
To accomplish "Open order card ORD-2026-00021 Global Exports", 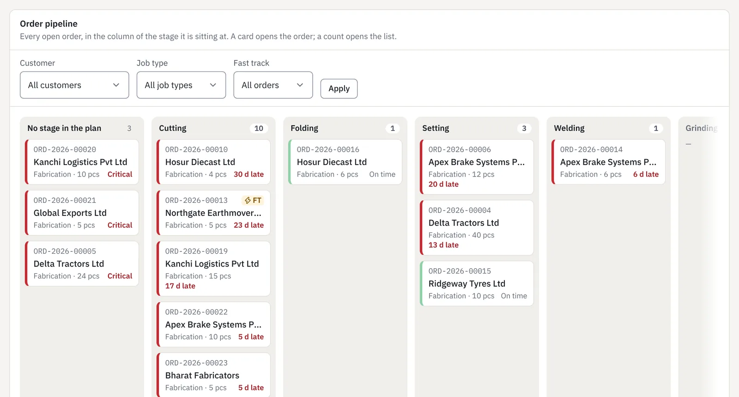I will [82, 213].
